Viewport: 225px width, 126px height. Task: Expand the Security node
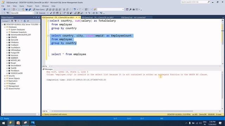tap(5, 76)
